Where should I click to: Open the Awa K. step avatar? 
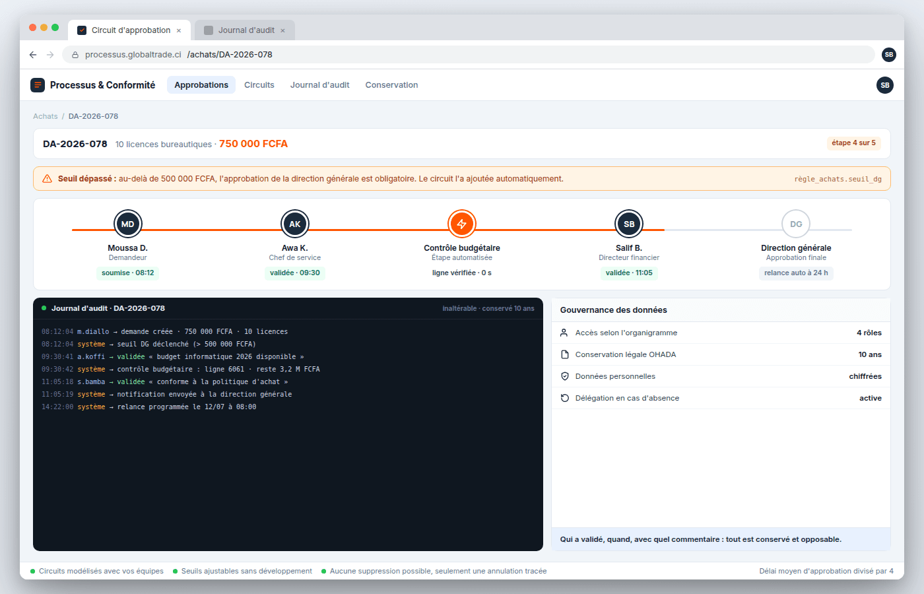295,224
